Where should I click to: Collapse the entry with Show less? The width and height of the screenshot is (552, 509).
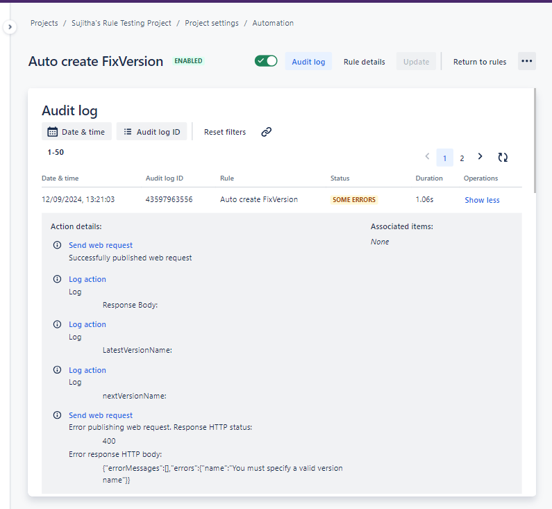[482, 200]
